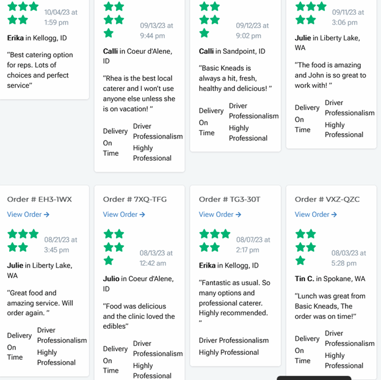Click star rating on Calli's Sandpoint review
Image resolution: width=381 pixels, height=380 pixels.
pos(210,20)
